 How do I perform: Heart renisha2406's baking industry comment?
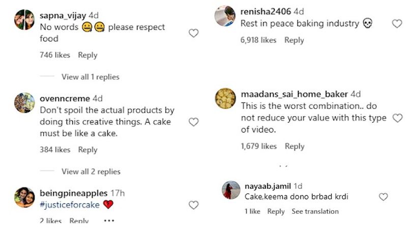[397, 24]
